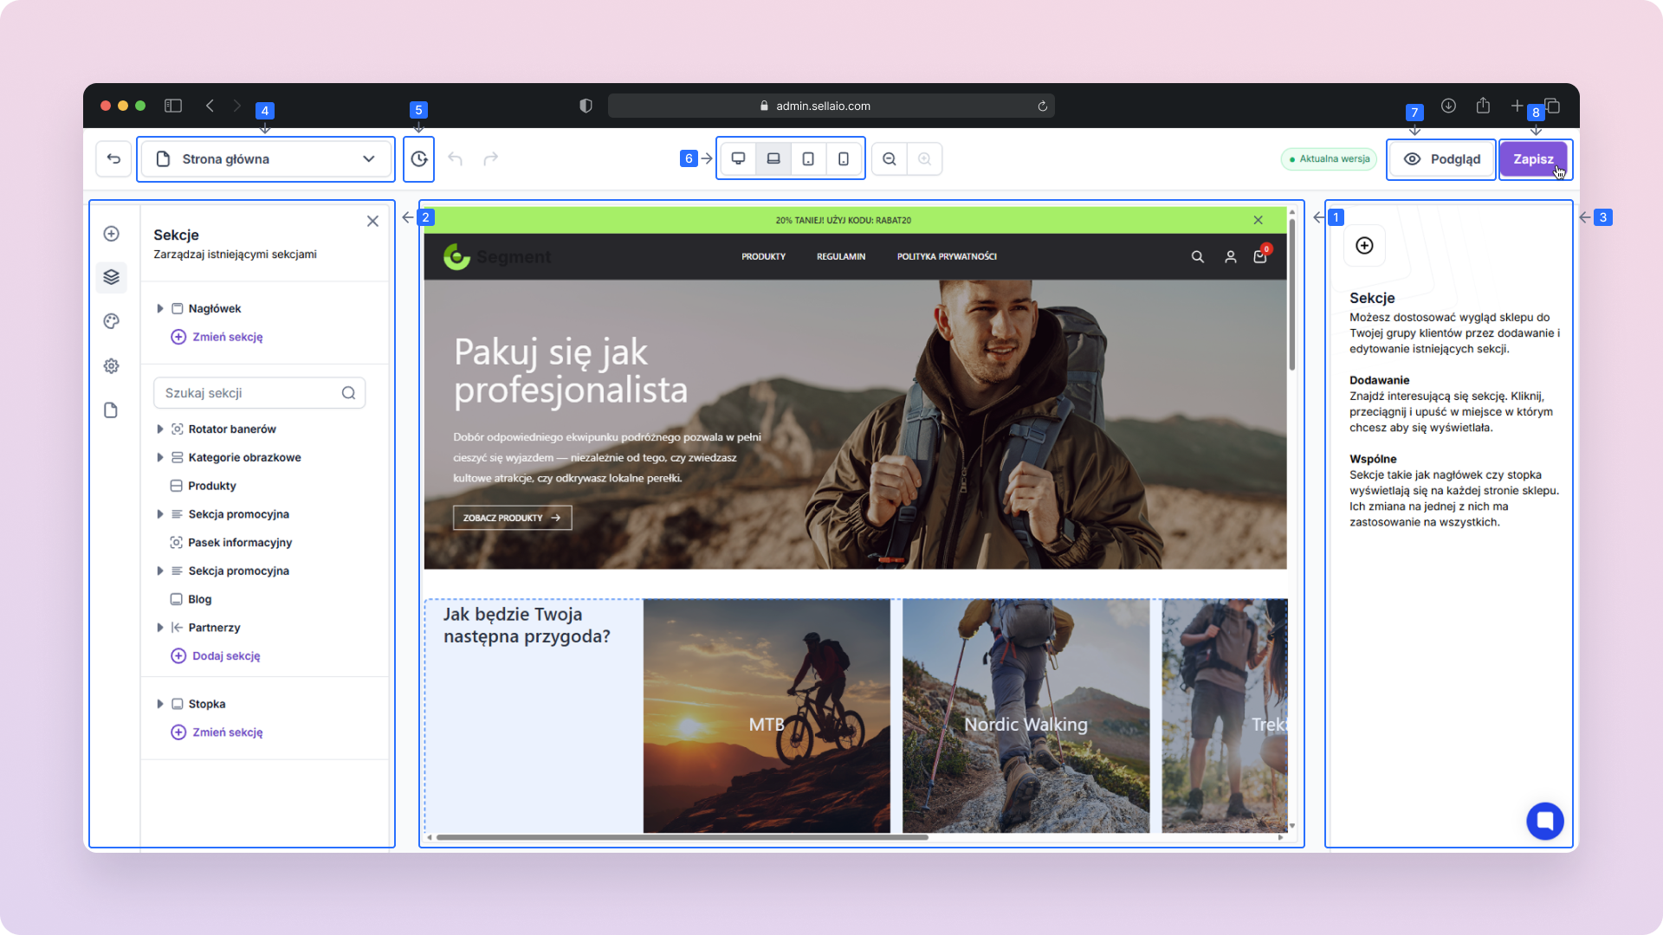Expand the Rotator banerów section
The width and height of the screenshot is (1663, 935).
(160, 429)
